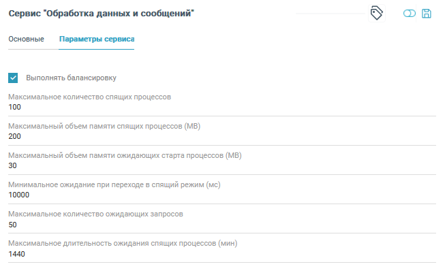Switch to the "Основные" tab
This screenshot has width=445, height=275.
click(26, 39)
